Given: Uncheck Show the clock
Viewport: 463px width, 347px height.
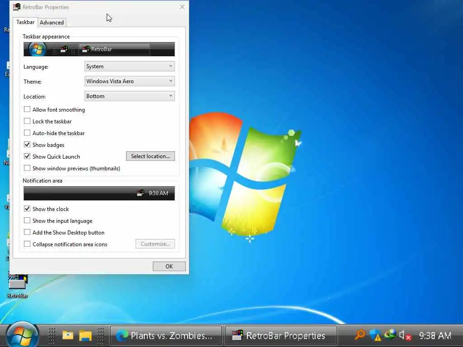Looking at the screenshot, I should [x=27, y=209].
